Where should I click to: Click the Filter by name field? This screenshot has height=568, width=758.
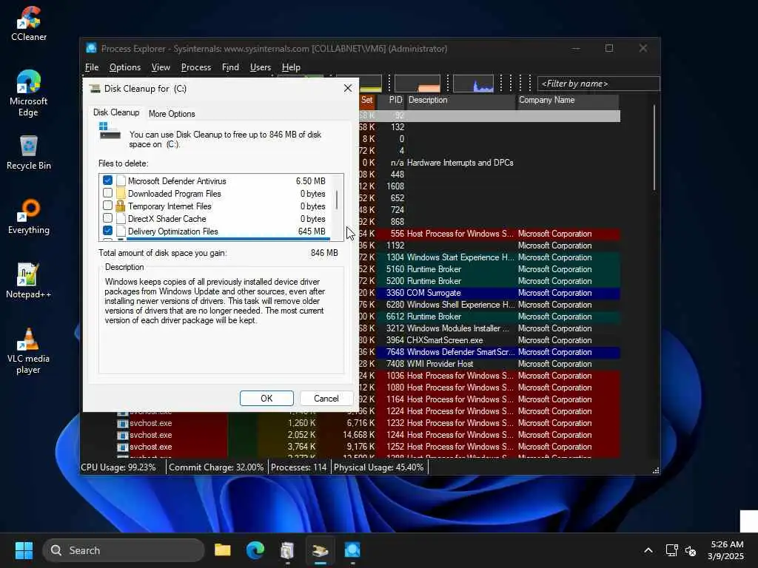tap(598, 84)
